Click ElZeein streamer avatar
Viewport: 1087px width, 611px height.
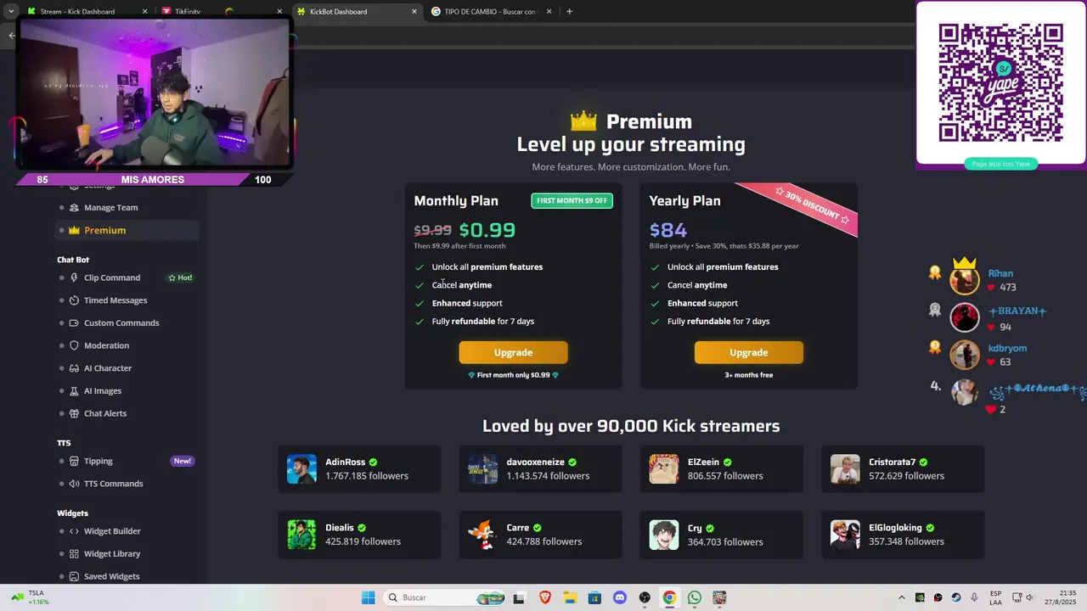pos(664,469)
